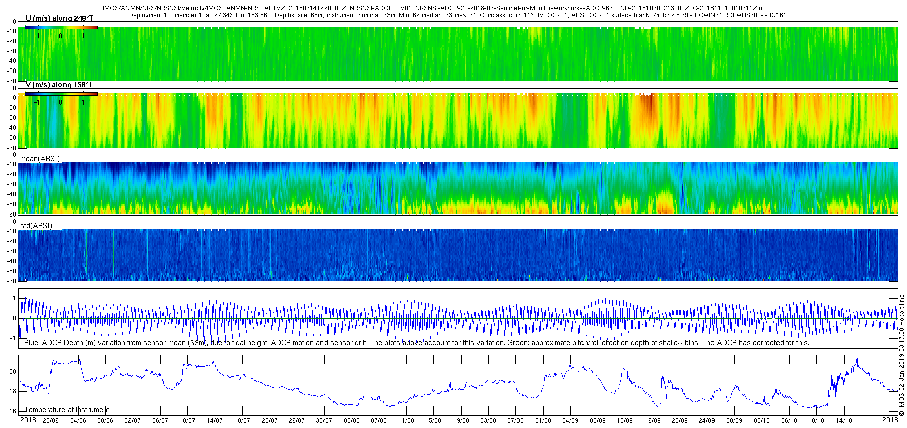Click the std(ABSI) panel label
The image size is (907, 428).
click(x=36, y=226)
